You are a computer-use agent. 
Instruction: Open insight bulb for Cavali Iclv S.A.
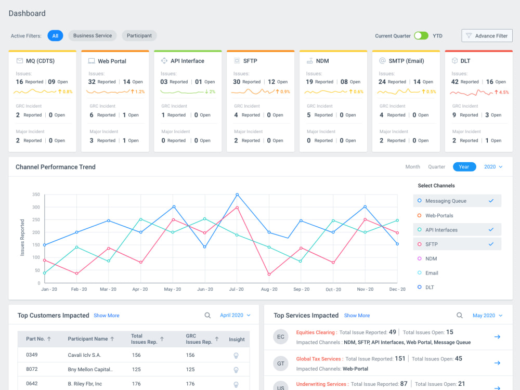(x=236, y=356)
